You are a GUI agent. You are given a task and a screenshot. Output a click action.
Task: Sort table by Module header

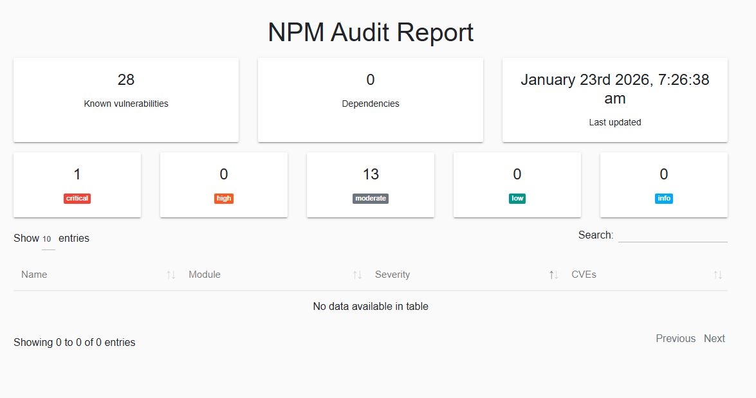coord(205,275)
